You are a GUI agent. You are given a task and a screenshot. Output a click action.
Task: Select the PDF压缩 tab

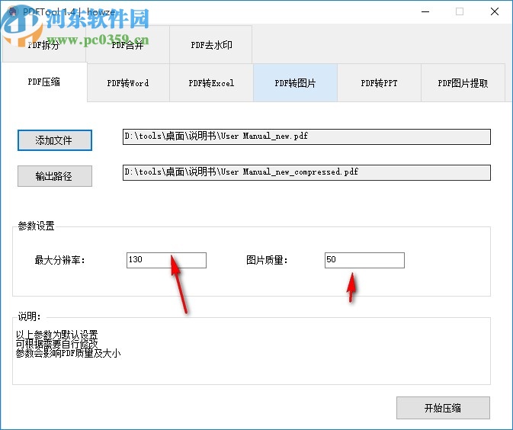tap(44, 82)
